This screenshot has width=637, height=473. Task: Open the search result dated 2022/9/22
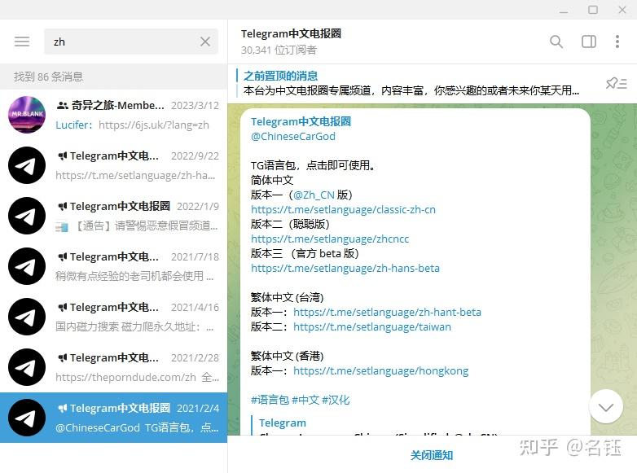114,165
